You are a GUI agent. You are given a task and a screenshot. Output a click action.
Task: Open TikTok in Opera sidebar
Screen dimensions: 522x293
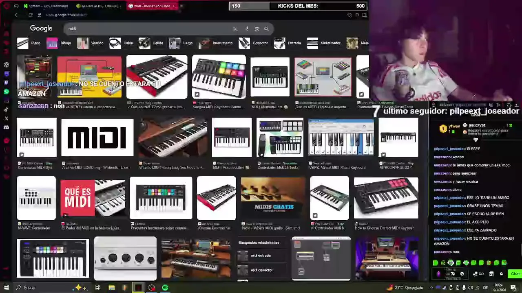(7, 109)
